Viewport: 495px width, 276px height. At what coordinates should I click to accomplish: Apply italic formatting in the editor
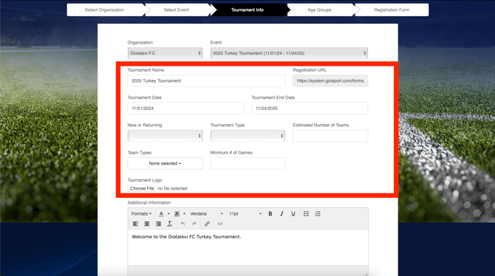point(281,214)
